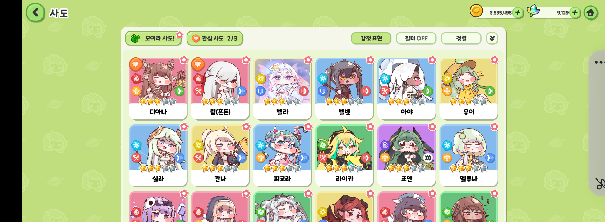Toggle favorite heart on 디아나 card
This screenshot has height=222, width=605.
point(136,64)
